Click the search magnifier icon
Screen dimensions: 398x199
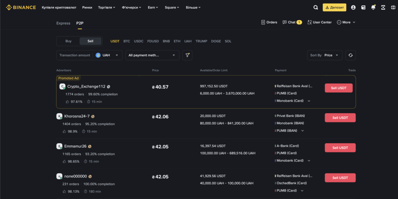316,7
